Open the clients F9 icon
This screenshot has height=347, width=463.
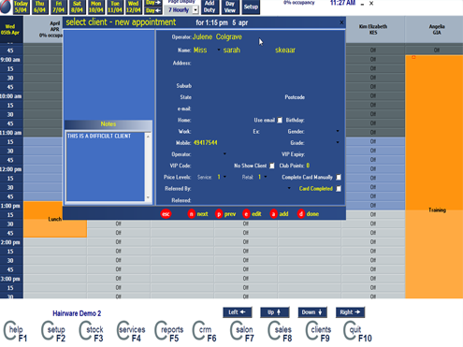tap(319, 331)
